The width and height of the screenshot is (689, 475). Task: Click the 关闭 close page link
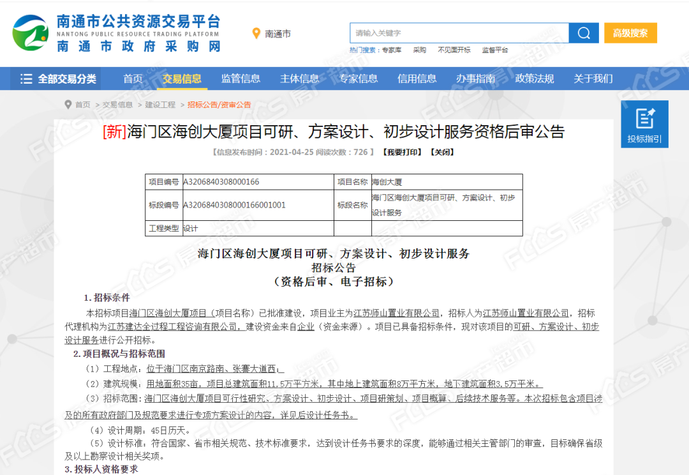pyautogui.click(x=443, y=152)
